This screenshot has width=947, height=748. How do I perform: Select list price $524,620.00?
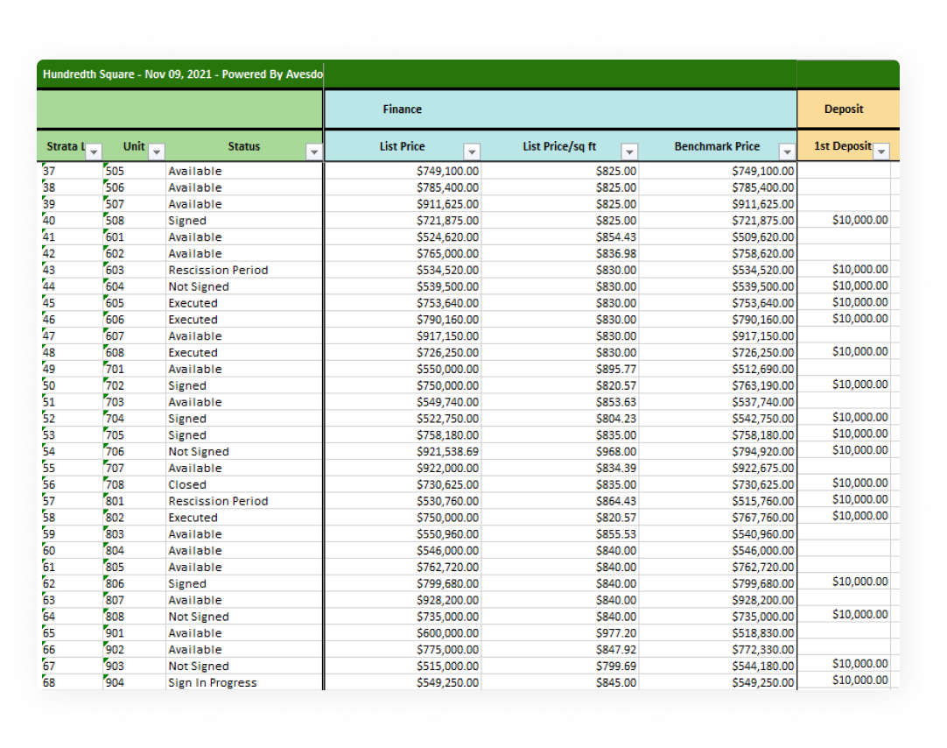(x=403, y=236)
